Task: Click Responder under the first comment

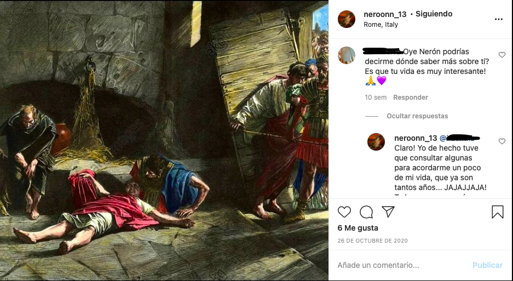Action: (x=411, y=98)
